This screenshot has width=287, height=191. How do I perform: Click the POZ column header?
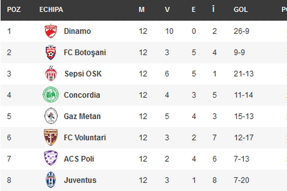pyautogui.click(x=14, y=10)
